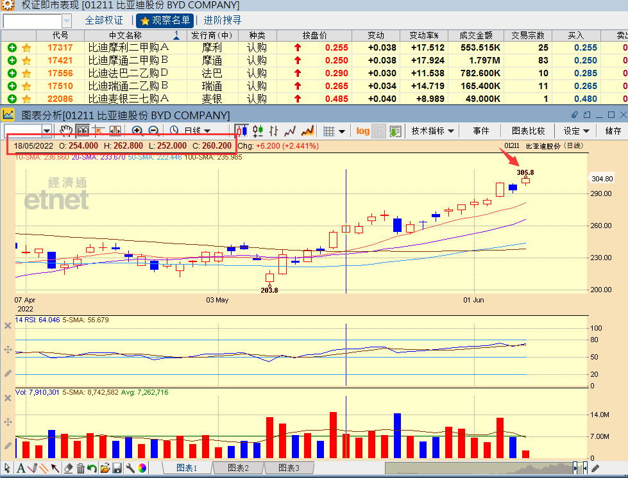Select the eraser tool
This screenshot has width=628, height=478.
[68, 468]
